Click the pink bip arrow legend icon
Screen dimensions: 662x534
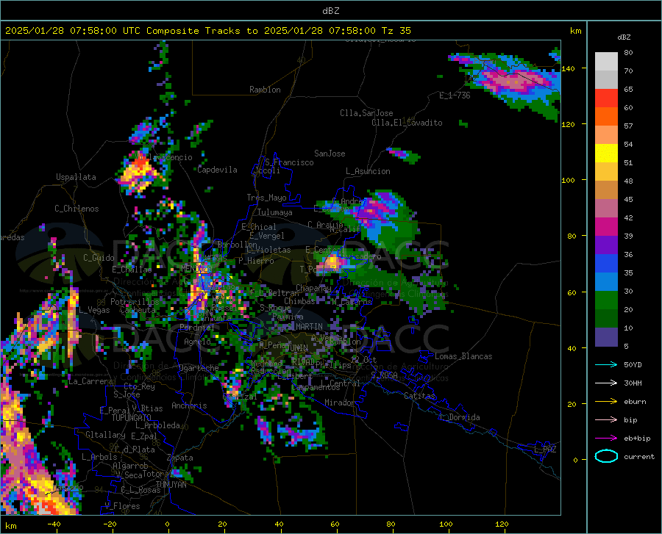[x=606, y=420]
